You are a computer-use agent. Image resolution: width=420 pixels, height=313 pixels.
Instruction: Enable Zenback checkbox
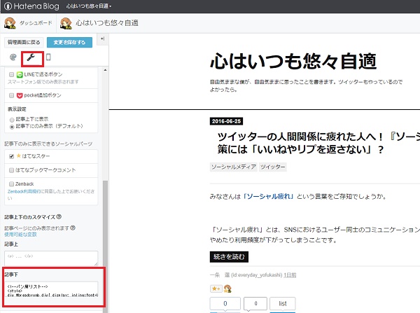pyautogui.click(x=11, y=184)
